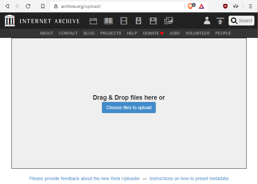Open the Audio speaker icon

[x=138, y=21]
